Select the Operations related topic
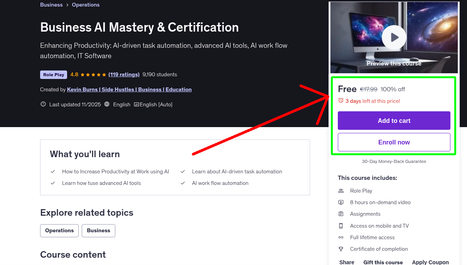Screen dimensions: 467x265 (59, 230)
